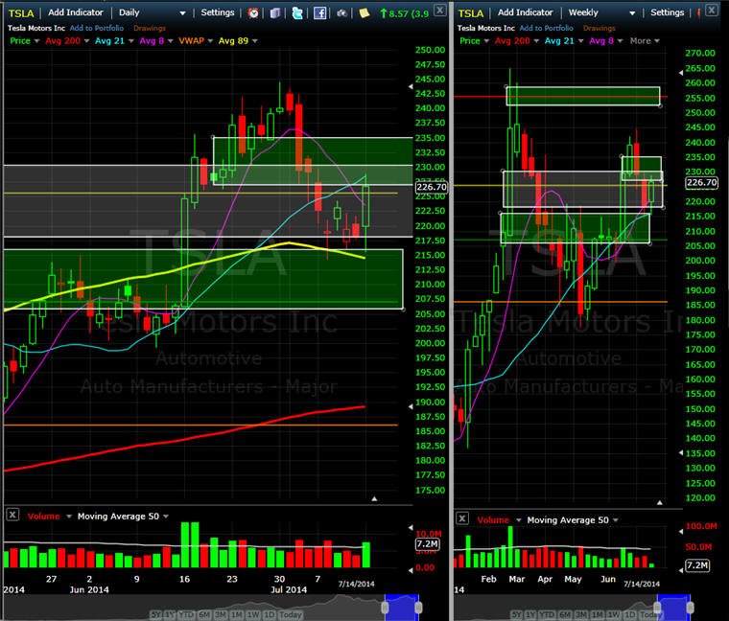Open the yellow sticky note icon
The image size is (729, 621).
[364, 13]
